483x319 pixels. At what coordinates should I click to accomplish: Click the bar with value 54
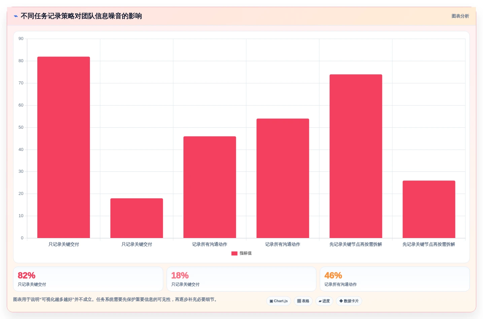tap(283, 178)
